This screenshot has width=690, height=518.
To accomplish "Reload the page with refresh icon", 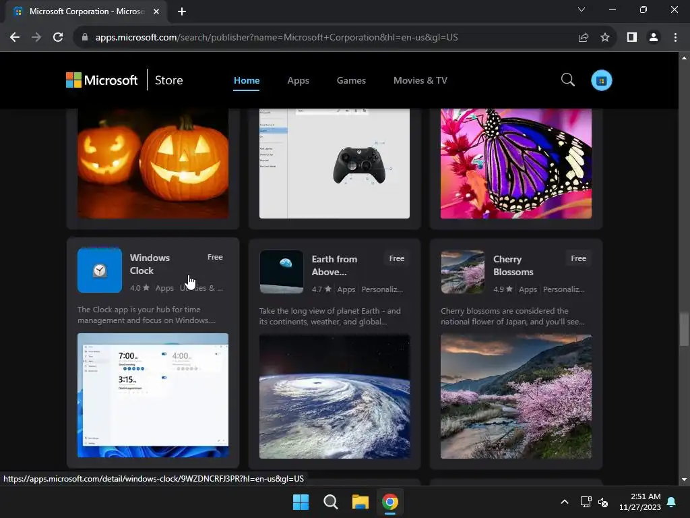I will (x=58, y=38).
